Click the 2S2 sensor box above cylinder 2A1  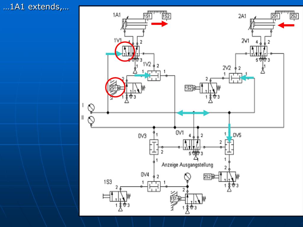pos(294,16)
